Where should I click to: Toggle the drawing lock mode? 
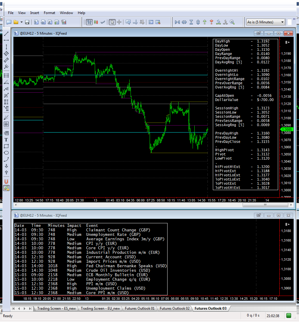[x=7, y=188]
